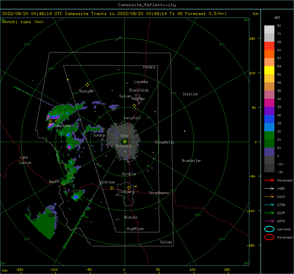Viewport: 294px width, 274px height.
Task: Click the Ponoka city label
Action: [149, 67]
